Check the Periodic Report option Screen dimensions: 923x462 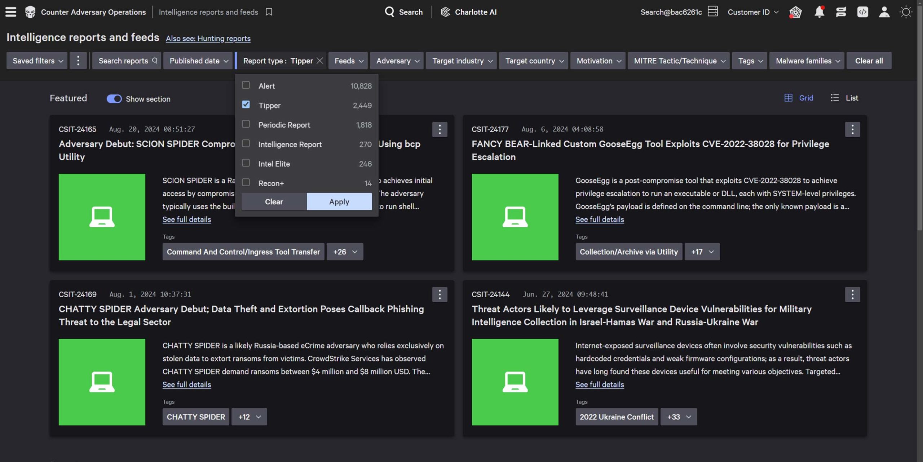tap(246, 124)
